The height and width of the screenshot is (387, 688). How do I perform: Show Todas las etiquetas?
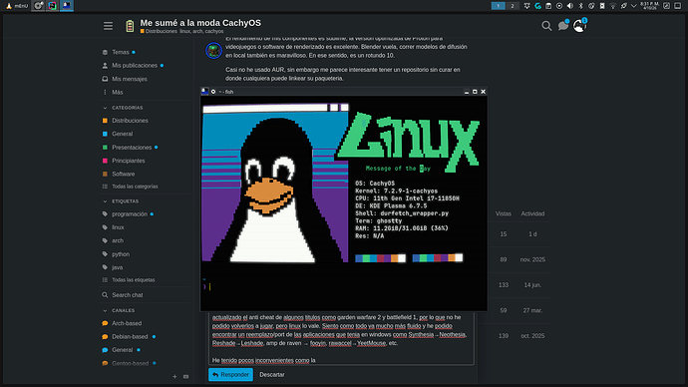point(134,280)
